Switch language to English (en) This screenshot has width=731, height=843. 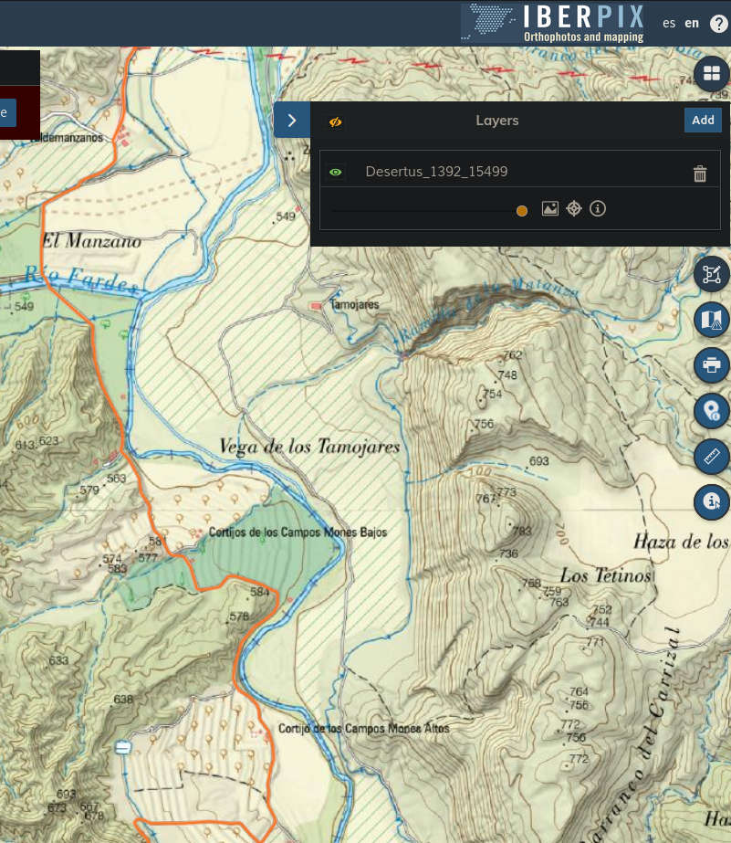click(x=692, y=23)
